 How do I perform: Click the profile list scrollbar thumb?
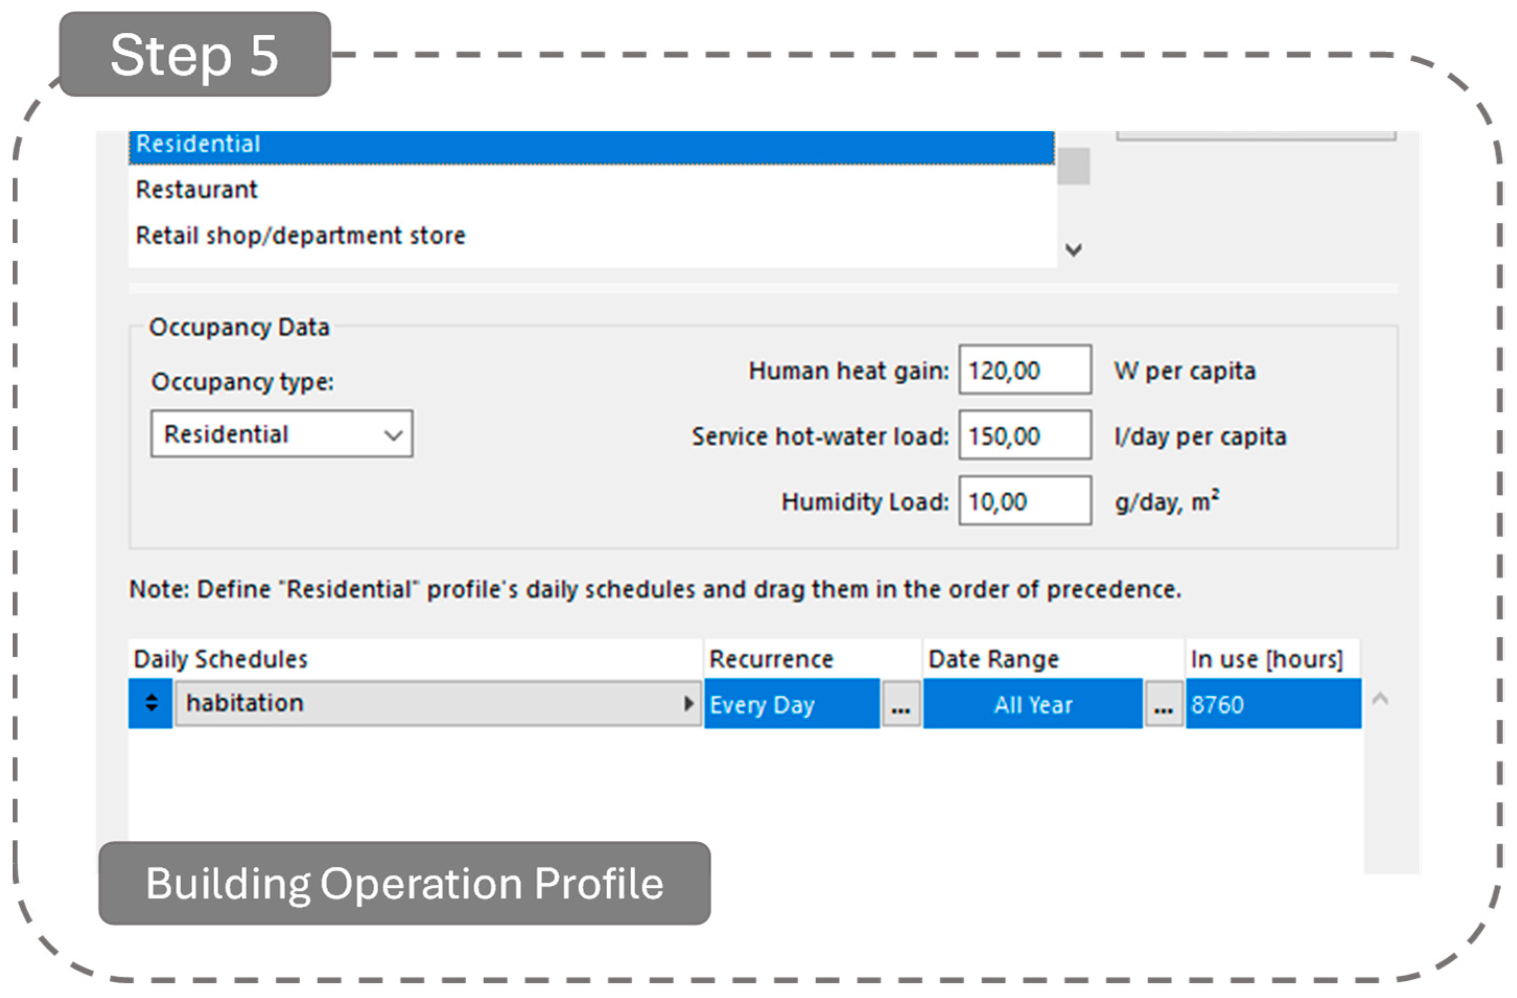point(1073,167)
